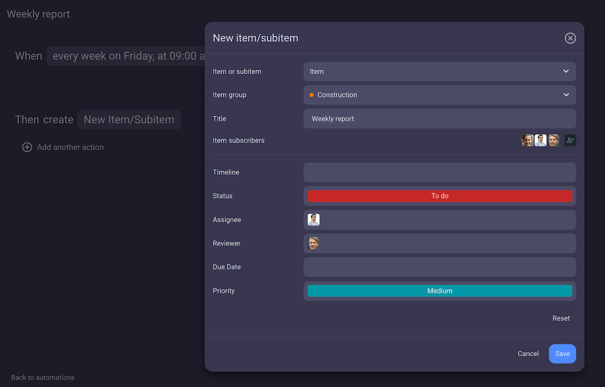Click the add subscriber icon
605x387 pixels.
coord(570,141)
